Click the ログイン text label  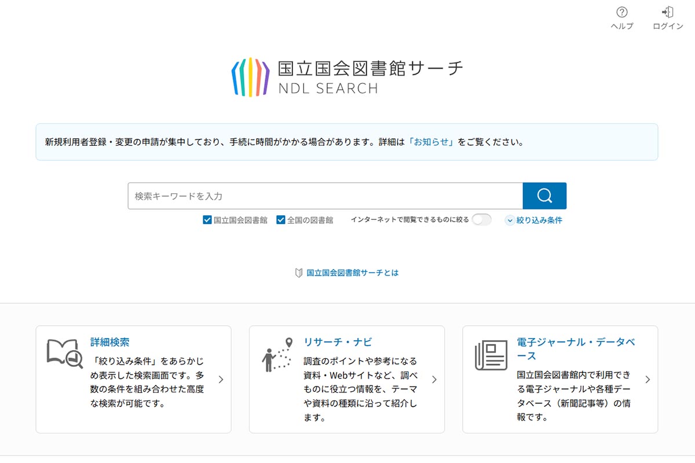668,26
